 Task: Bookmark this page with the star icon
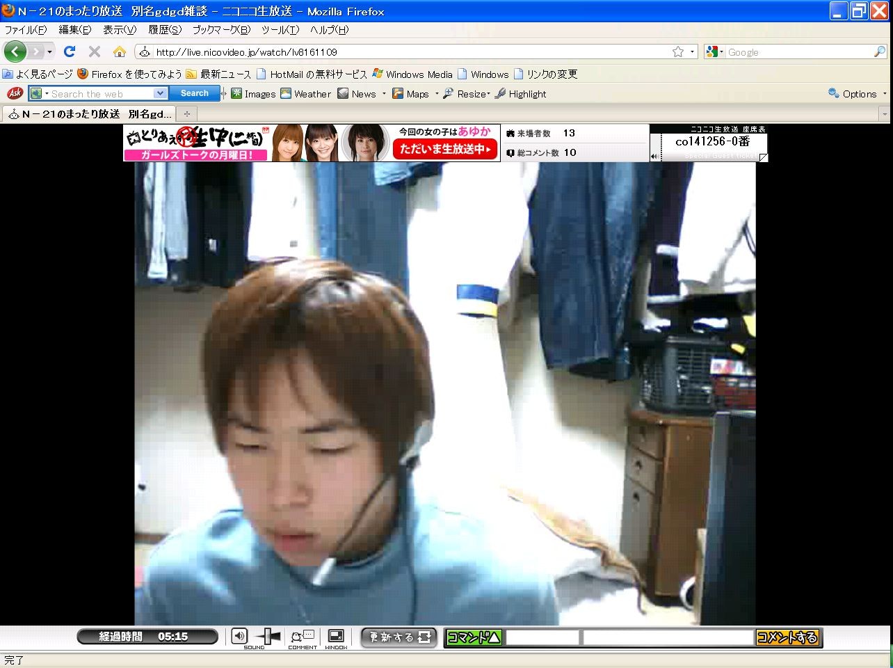(677, 51)
